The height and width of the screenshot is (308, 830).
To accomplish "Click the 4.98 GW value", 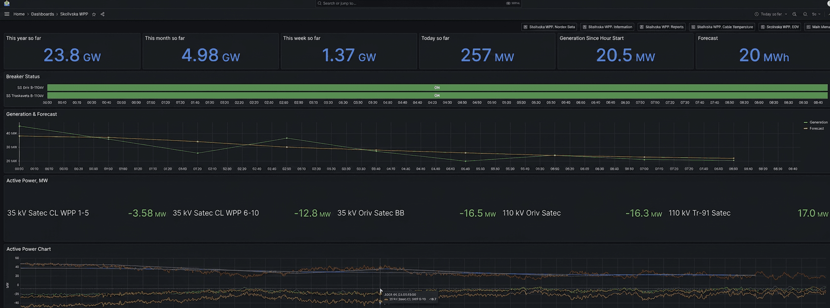I will (211, 55).
